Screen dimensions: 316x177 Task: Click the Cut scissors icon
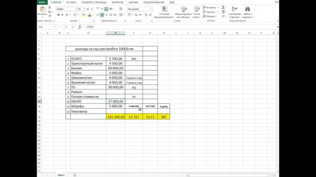coord(49,7)
